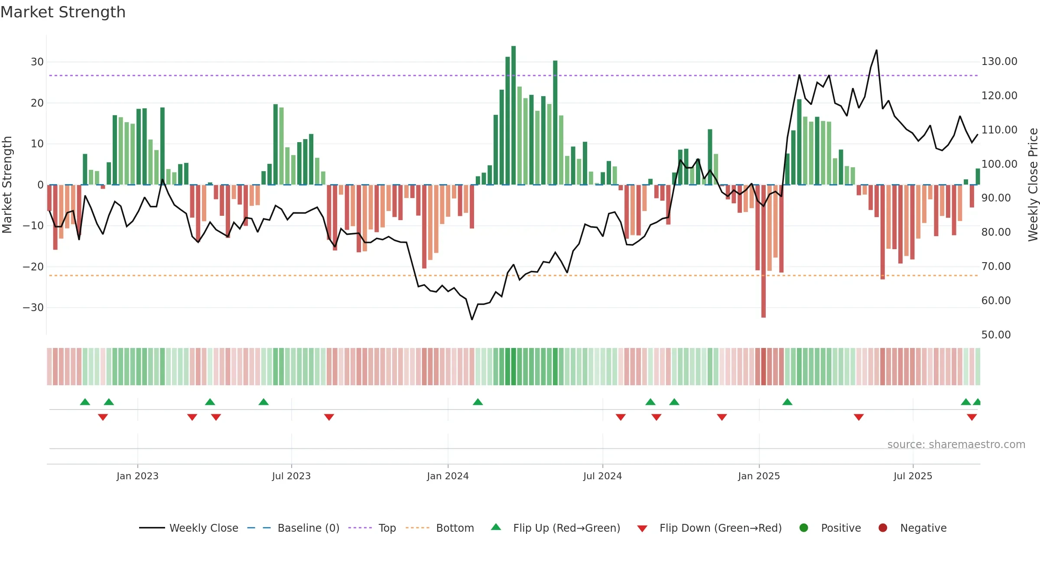The image size is (1040, 585).
Task: Click the green Positive circle legend icon
Action: (x=804, y=528)
